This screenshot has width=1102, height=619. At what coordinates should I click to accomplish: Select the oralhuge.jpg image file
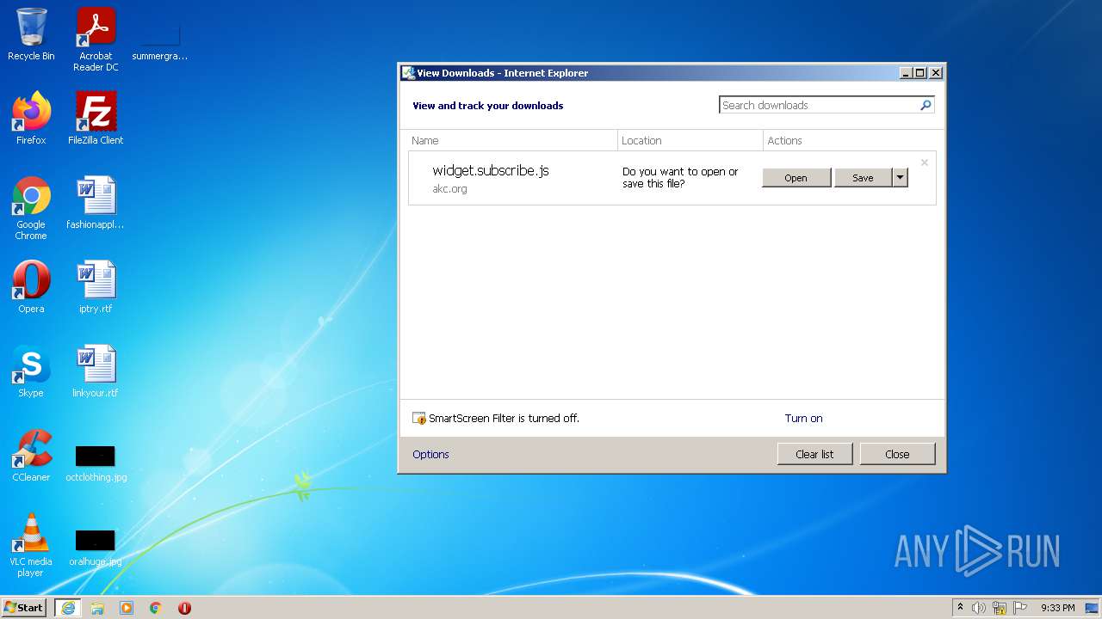96,547
